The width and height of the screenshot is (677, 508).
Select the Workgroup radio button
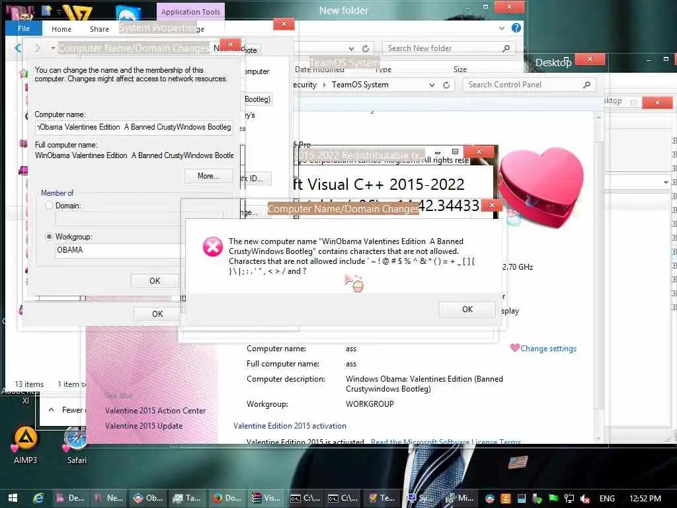click(x=49, y=237)
